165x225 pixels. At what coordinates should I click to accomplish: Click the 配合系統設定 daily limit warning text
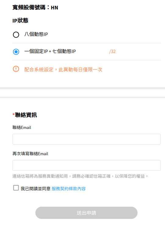pyautogui.click(x=63, y=70)
